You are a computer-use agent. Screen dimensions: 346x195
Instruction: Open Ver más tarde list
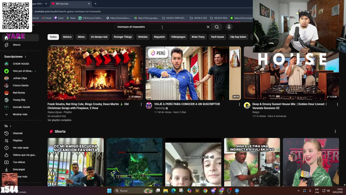coord(21,148)
